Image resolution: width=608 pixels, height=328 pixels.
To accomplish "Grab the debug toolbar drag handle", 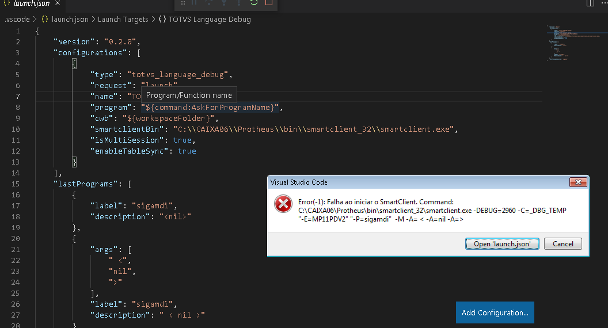I will click(x=183, y=3).
